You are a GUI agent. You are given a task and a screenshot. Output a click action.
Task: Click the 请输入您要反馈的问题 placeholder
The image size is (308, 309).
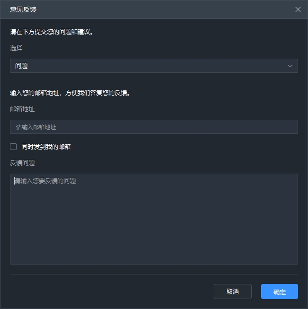45,181
